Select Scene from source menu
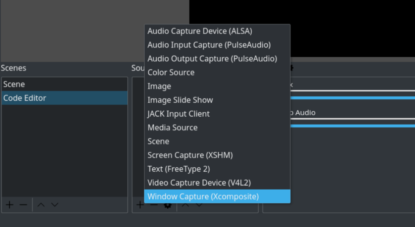Screen dimensions: 415x227 click(217, 141)
